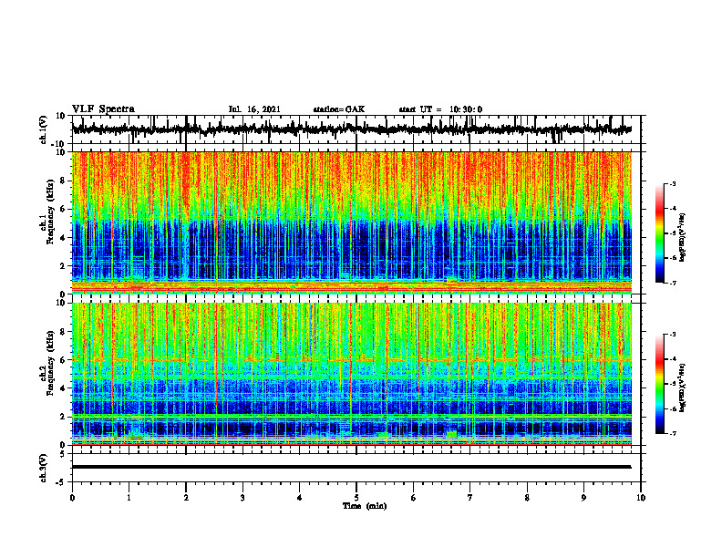Select the date text "Jul. 16, 2021"

(x=254, y=109)
